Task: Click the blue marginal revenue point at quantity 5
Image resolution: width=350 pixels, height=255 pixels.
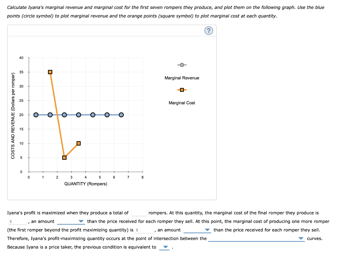Action: pos(93,115)
